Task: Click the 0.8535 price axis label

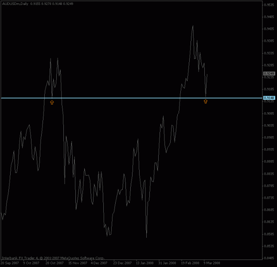Action: tap(269, 246)
